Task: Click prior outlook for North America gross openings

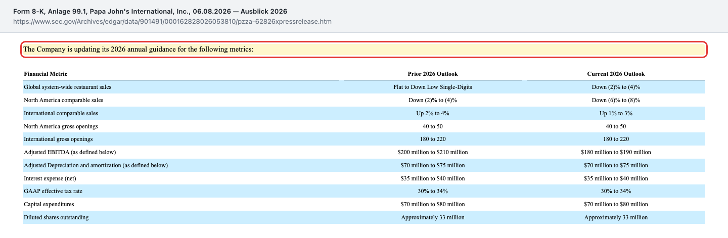Action: click(433, 126)
